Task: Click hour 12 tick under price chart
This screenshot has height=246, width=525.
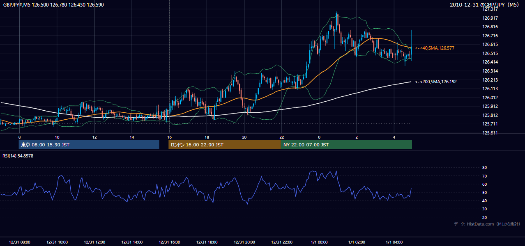Action: click(x=94, y=137)
